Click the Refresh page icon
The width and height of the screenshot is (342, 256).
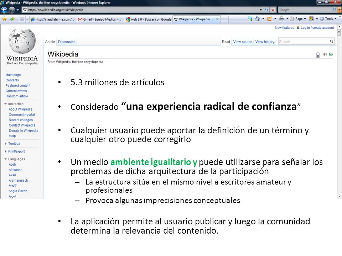(x=266, y=10)
